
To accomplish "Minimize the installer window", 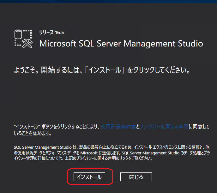I will point(210,12).
